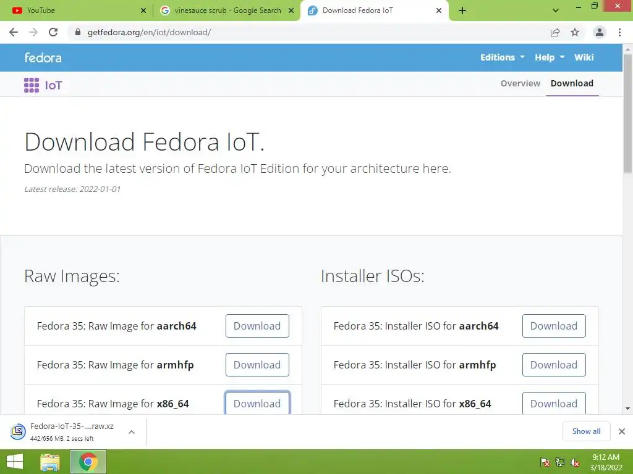The image size is (633, 474).
Task: Click the Latest release: 2022-01-01 text
Action: [72, 189]
